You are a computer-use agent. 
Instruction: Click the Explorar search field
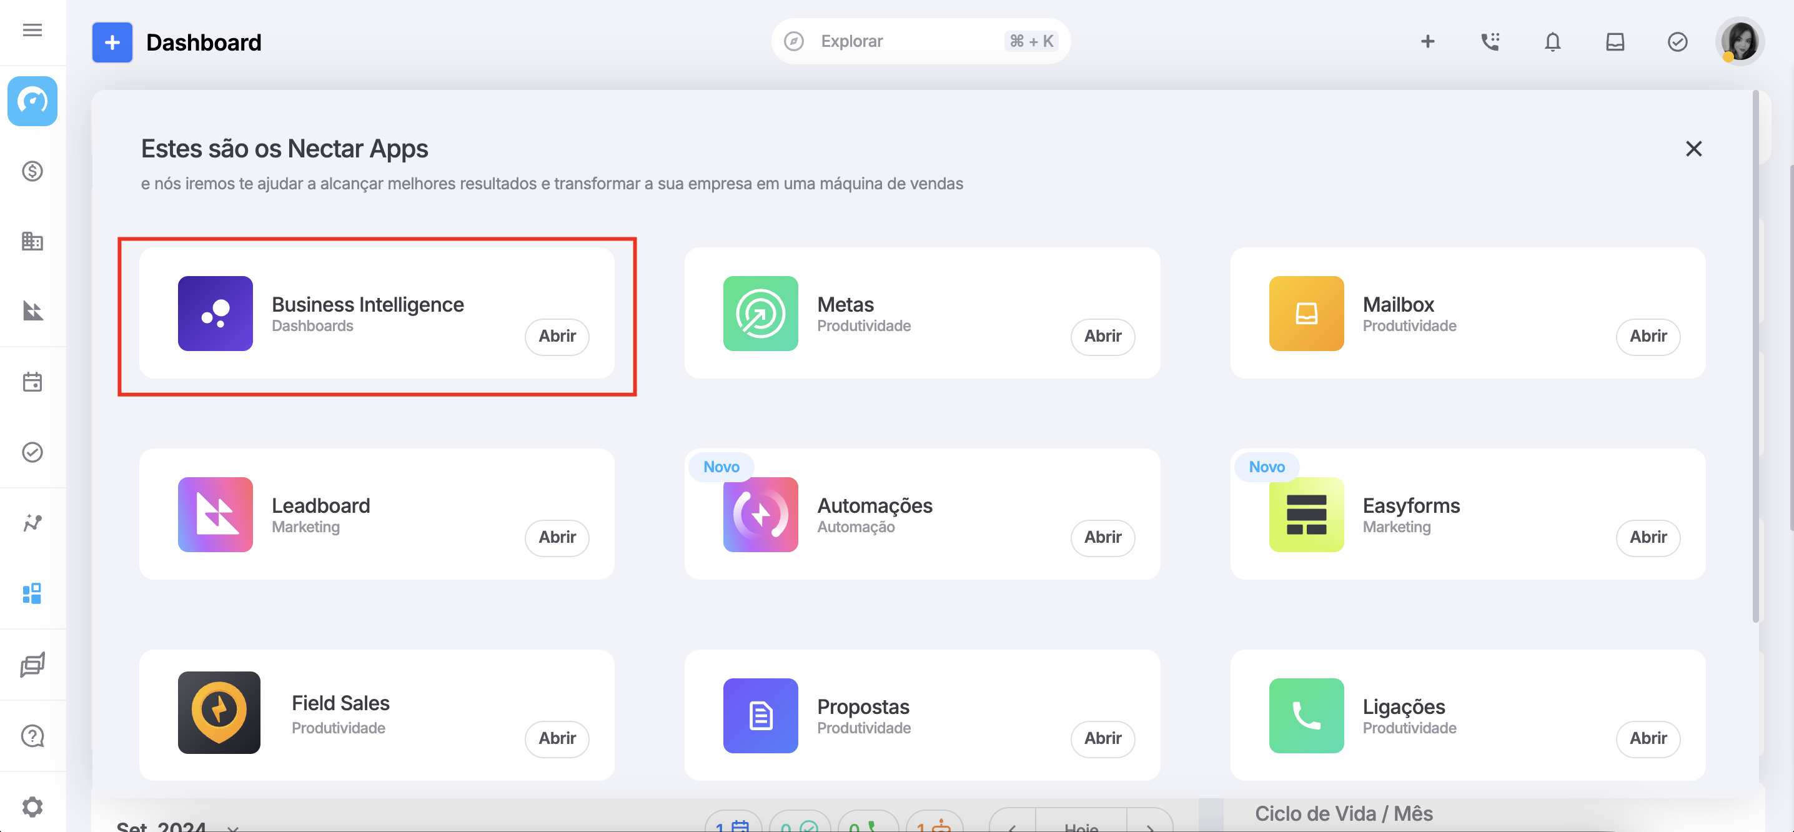[x=921, y=42]
